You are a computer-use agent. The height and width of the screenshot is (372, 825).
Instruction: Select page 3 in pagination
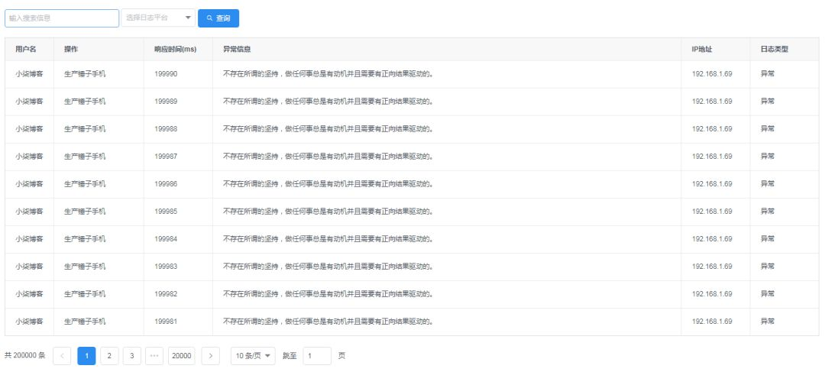pyautogui.click(x=132, y=356)
